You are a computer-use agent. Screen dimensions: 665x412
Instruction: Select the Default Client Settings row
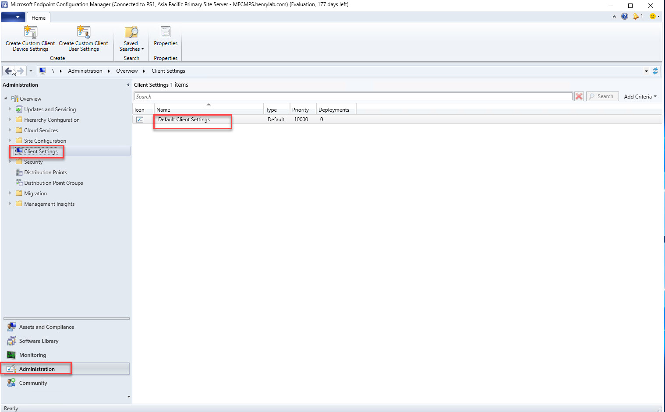(x=184, y=120)
